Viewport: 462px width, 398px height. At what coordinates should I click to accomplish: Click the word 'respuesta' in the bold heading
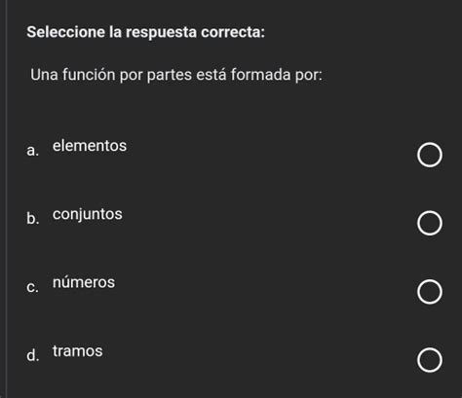pyautogui.click(x=161, y=33)
